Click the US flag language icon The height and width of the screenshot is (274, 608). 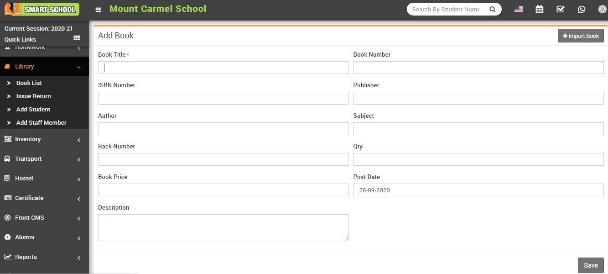point(518,9)
